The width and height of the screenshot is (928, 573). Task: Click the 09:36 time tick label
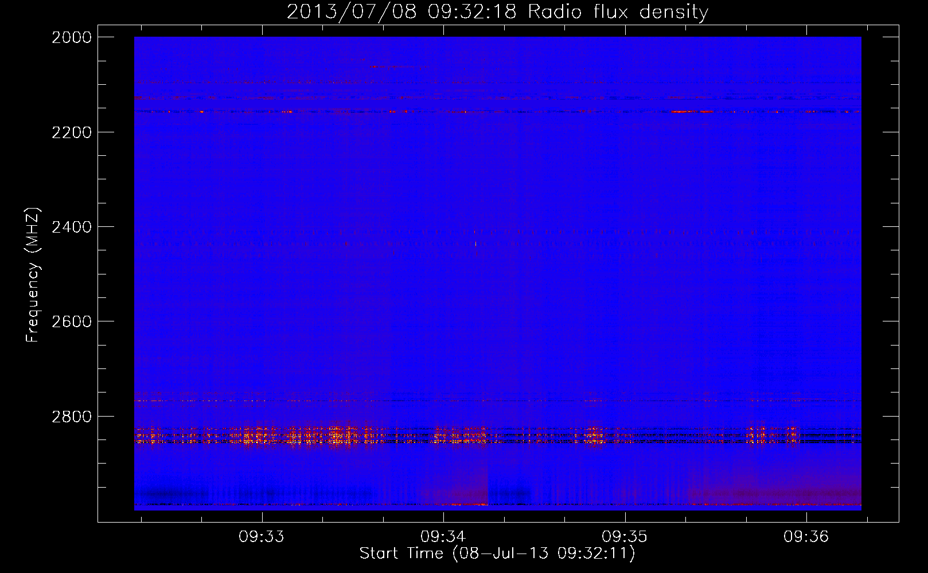pos(806,536)
